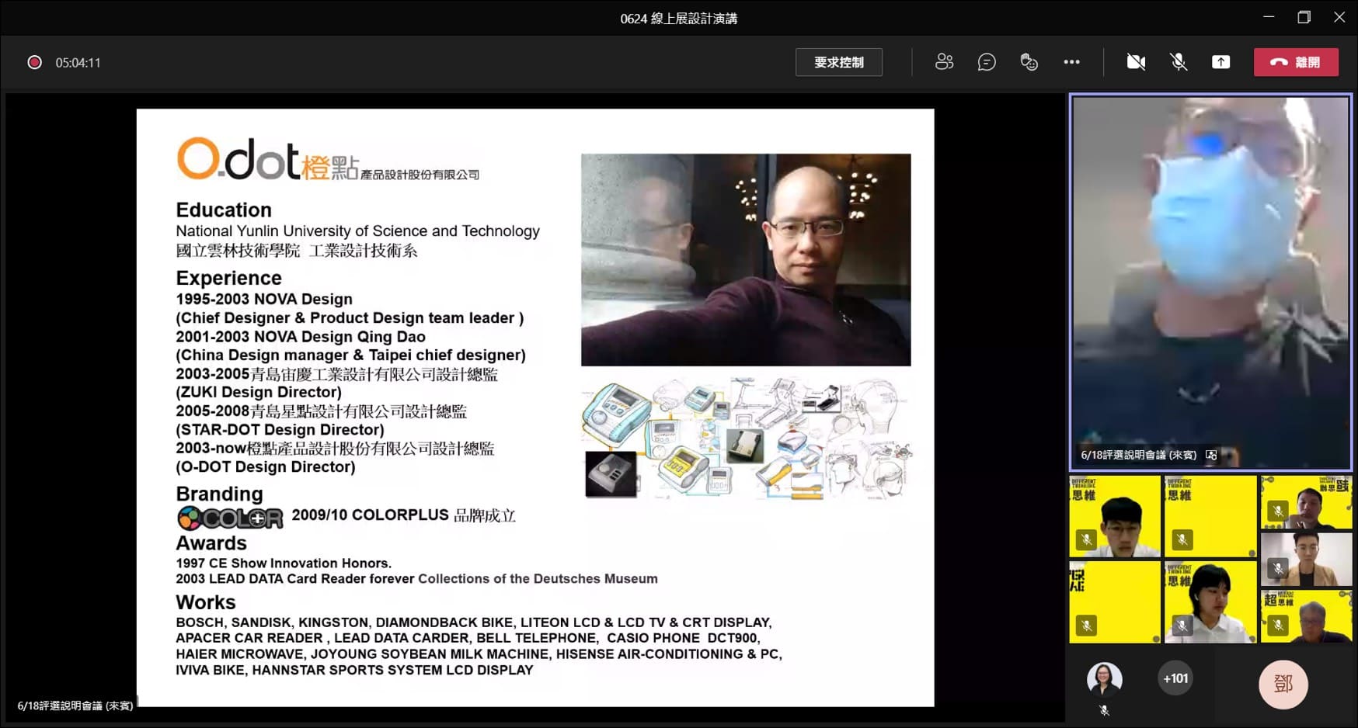Screen dimensions: 1358x728
Task: Click the 鄧 avatar circle
Action: click(1283, 684)
